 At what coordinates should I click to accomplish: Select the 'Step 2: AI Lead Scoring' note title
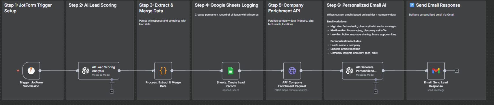click(92, 5)
